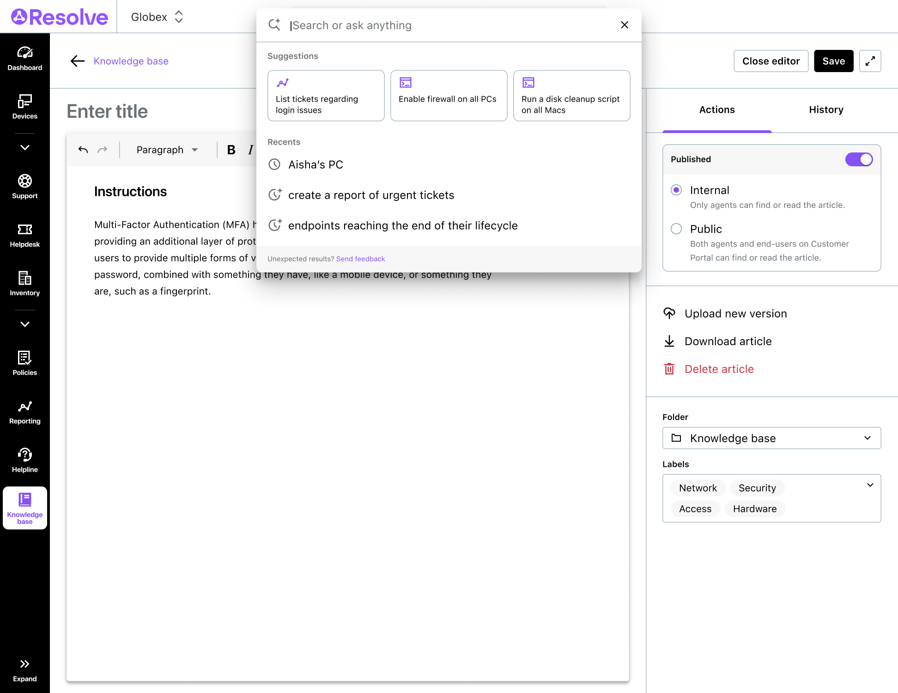Open the Globex organization switcher
The image size is (898, 693).
tap(157, 17)
